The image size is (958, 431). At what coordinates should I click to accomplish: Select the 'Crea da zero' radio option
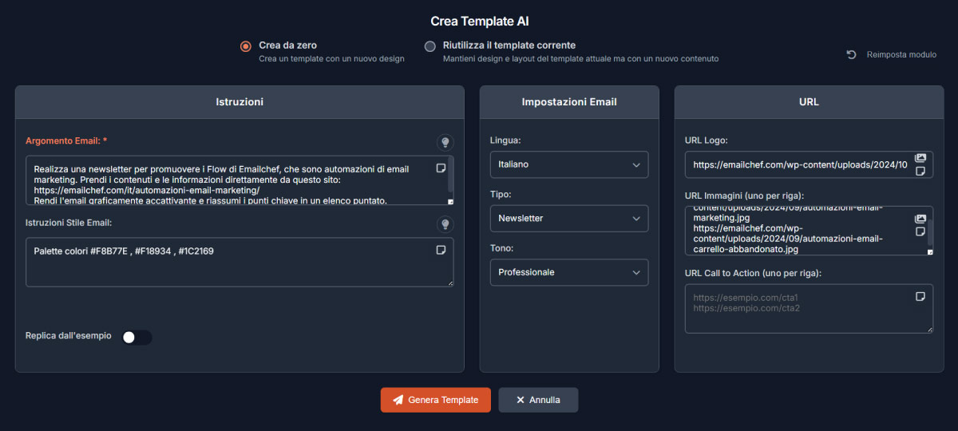tap(246, 46)
